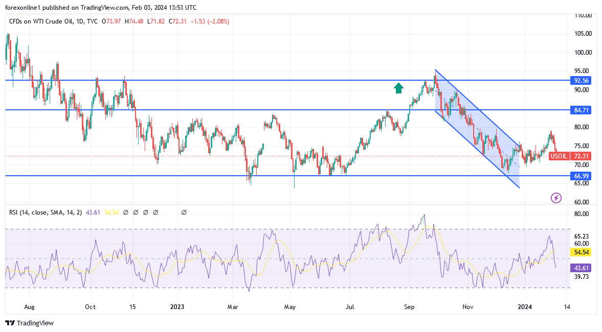Click the Mar label on time axis
Image resolution: width=602 pixels, height=332 pixels.
click(233, 306)
